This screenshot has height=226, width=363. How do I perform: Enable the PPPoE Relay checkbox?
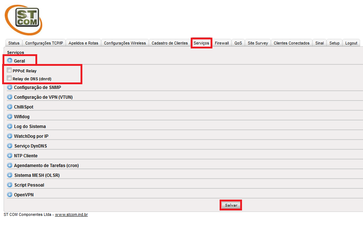(9, 71)
